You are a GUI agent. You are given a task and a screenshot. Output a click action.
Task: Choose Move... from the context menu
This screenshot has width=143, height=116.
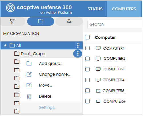[45, 85]
